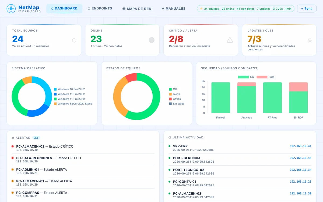
Task: Select SRV-ERP in Última Actividad
Action: [x=240, y=148]
